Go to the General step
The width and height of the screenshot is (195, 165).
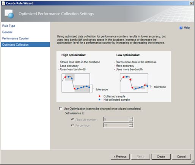pyautogui.click(x=7, y=32)
